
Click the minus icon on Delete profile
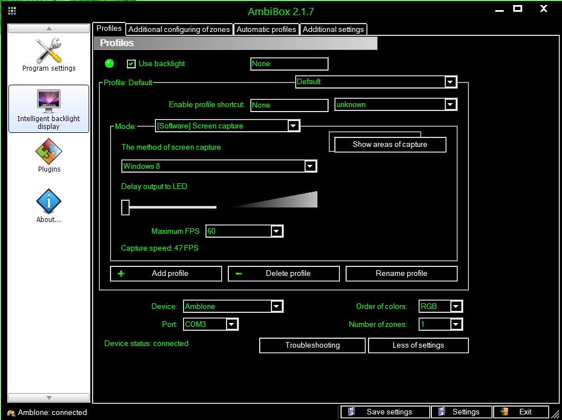[239, 274]
